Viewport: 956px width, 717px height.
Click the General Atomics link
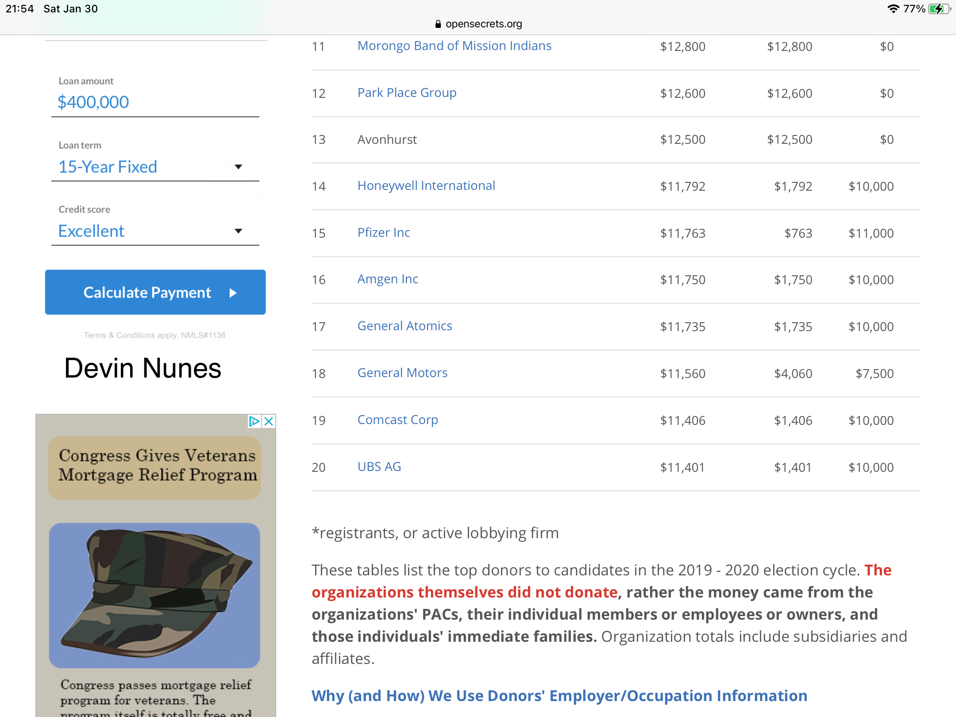click(x=405, y=326)
